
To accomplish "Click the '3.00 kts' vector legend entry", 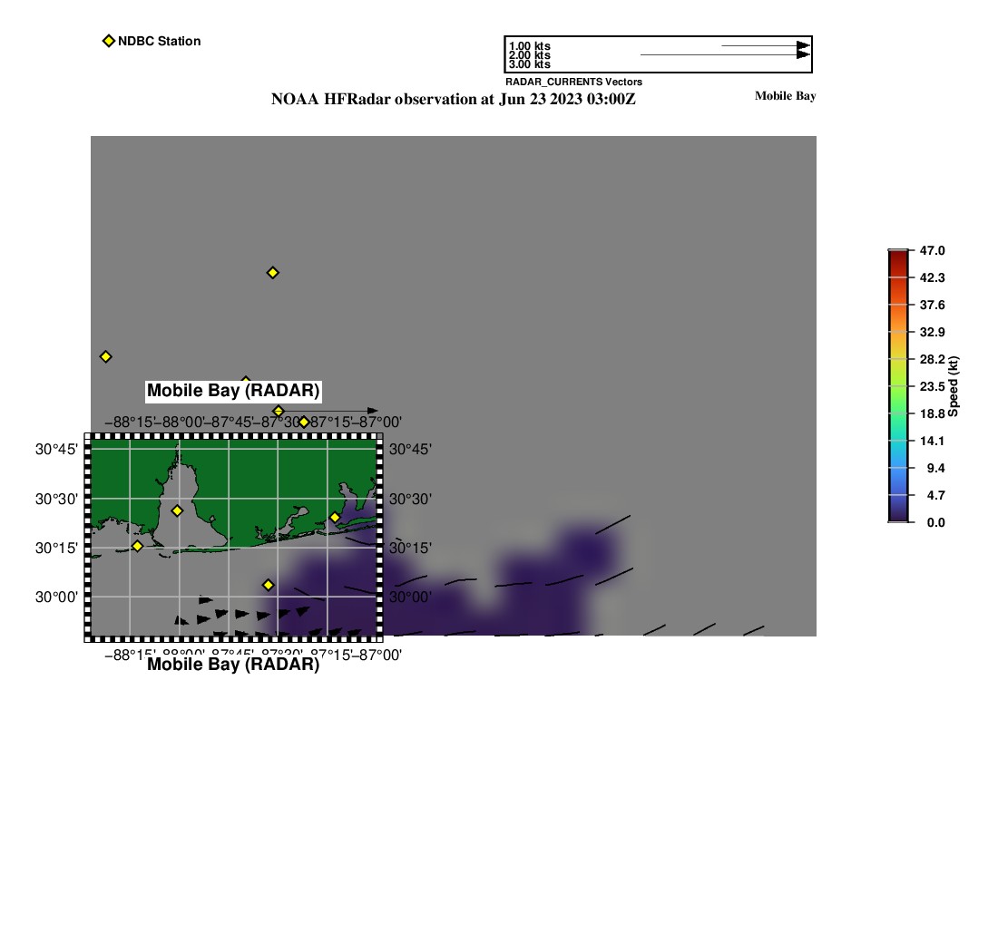I will 529,64.
